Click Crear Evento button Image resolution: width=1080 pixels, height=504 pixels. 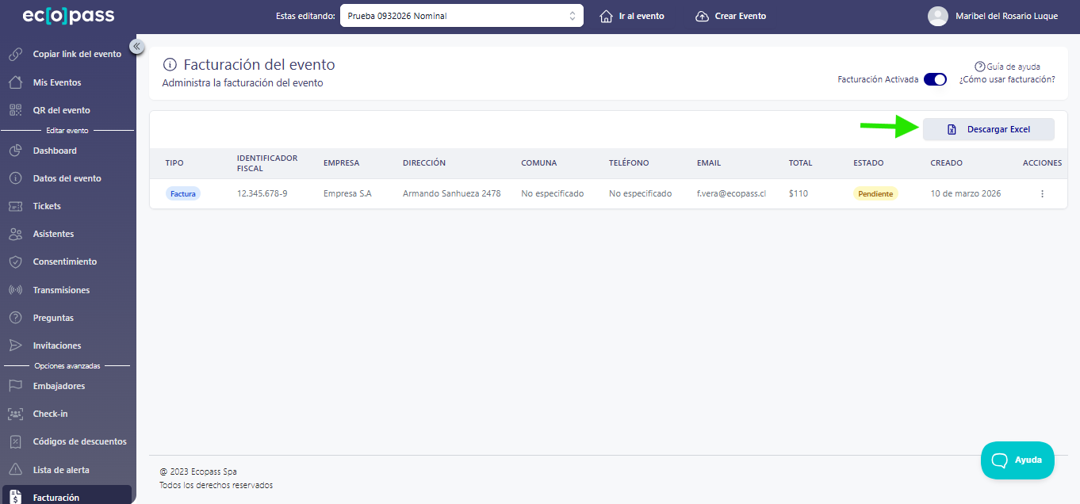click(x=730, y=16)
